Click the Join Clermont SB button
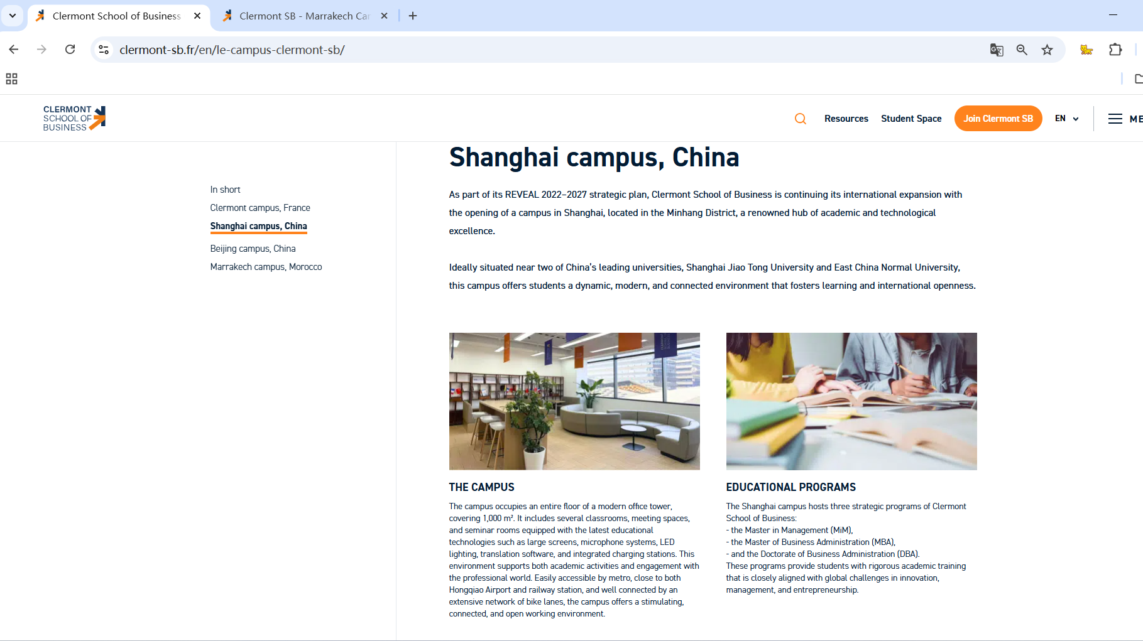 tap(998, 119)
